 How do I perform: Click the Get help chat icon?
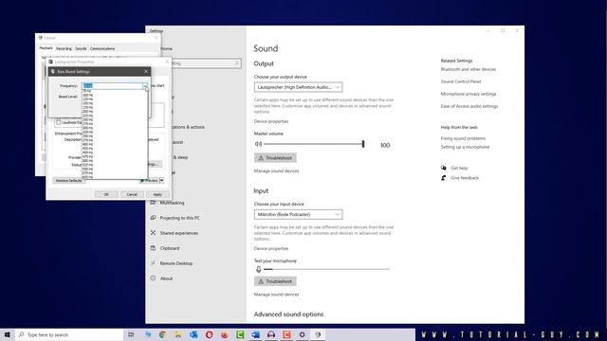444,168
